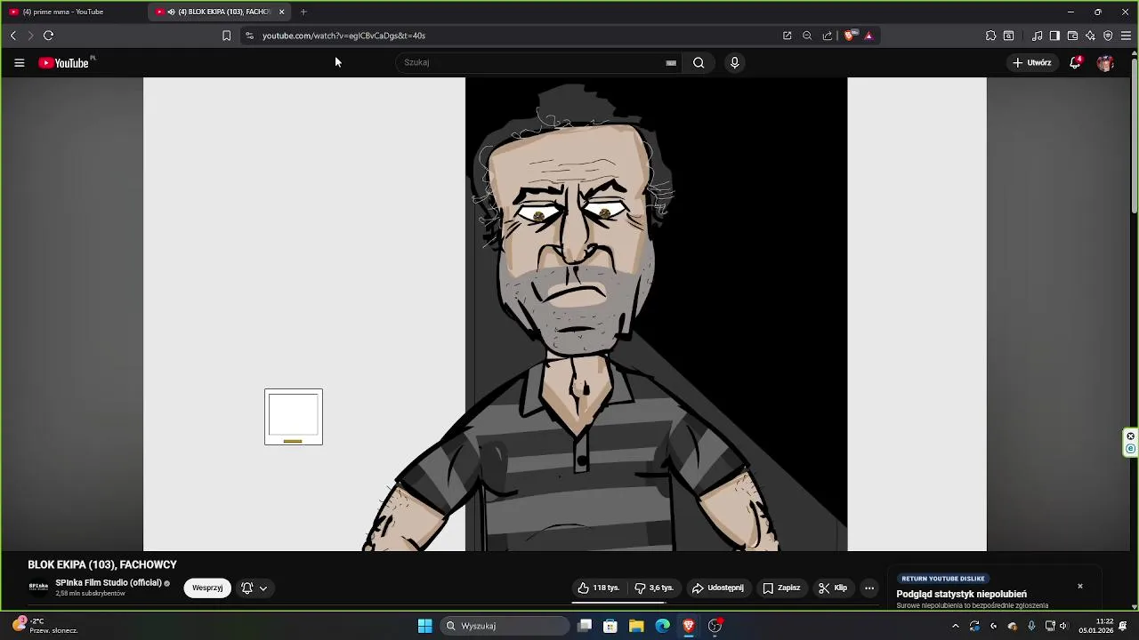Click the zoom magnifier icon in address bar
This screenshot has width=1139, height=640.
[807, 36]
